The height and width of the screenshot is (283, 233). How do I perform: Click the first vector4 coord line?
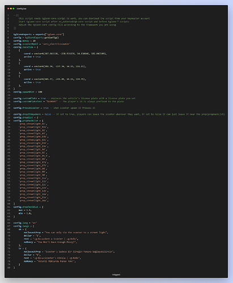point(65,54)
